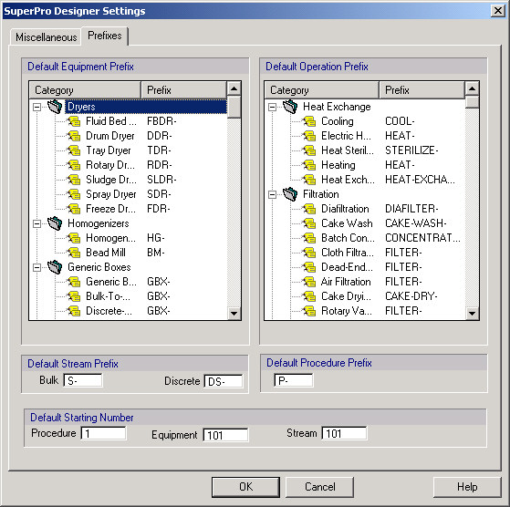The width and height of the screenshot is (510, 507).
Task: Click the Tray Dryer item icon
Action: [x=74, y=150]
